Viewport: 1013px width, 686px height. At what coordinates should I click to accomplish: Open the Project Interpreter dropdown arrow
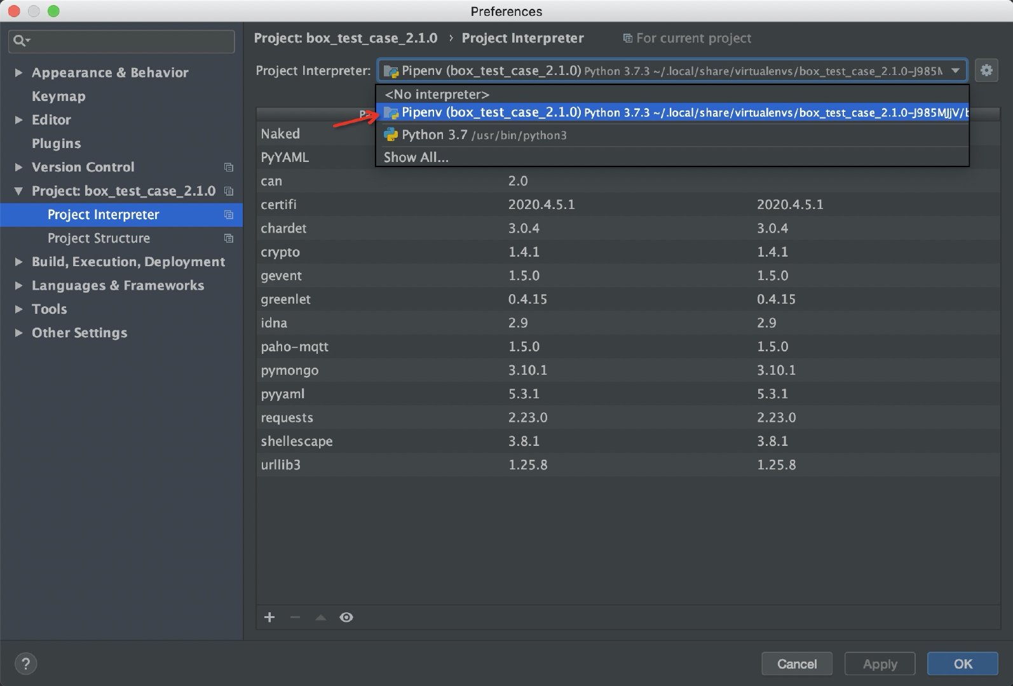coord(955,71)
